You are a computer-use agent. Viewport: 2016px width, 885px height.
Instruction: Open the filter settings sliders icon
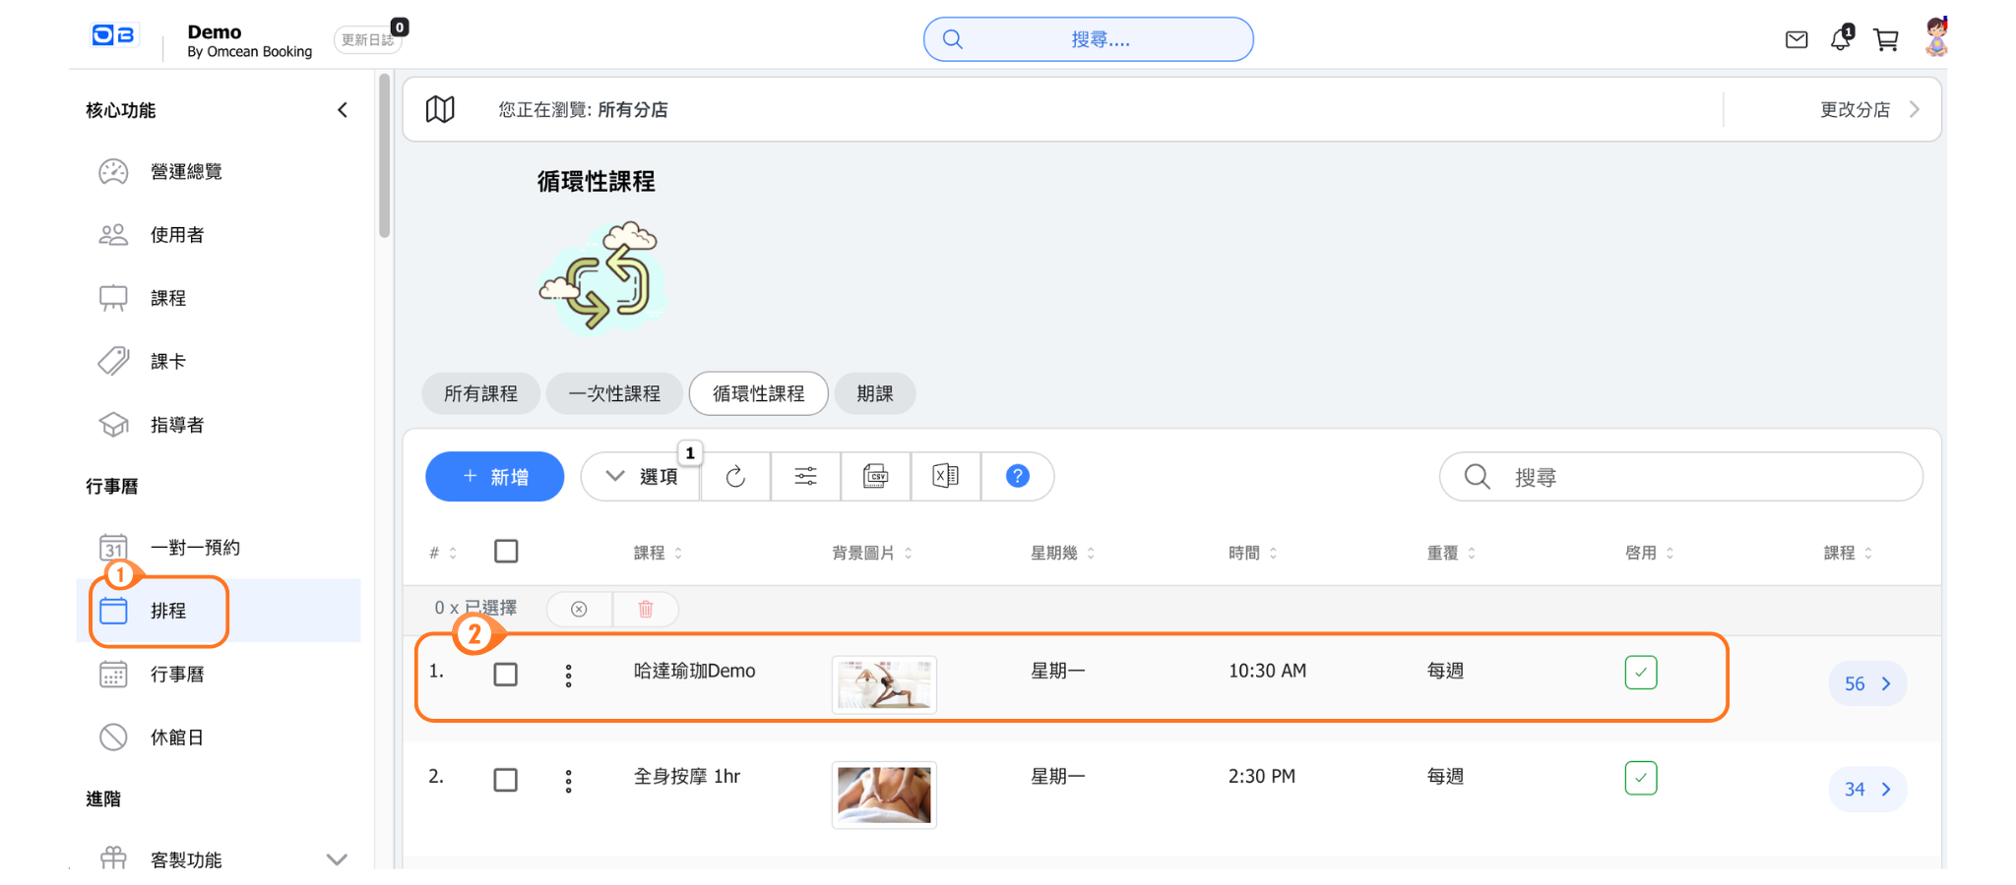pyautogui.click(x=805, y=477)
